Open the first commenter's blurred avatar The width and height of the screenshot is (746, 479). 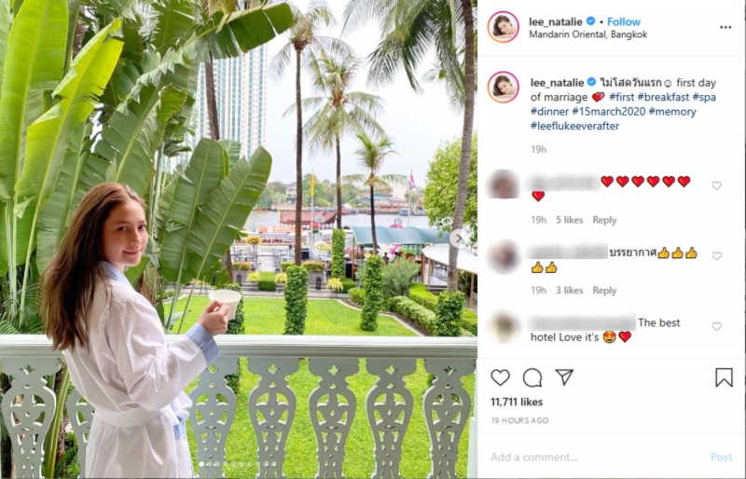[x=503, y=185]
